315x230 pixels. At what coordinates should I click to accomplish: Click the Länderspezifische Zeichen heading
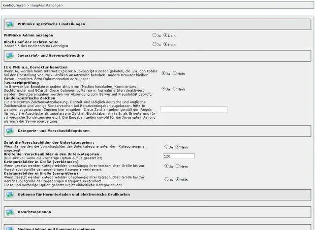point(30,98)
